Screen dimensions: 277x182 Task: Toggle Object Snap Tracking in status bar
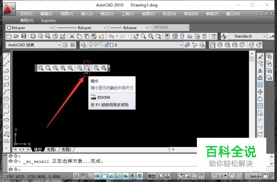click(111, 176)
